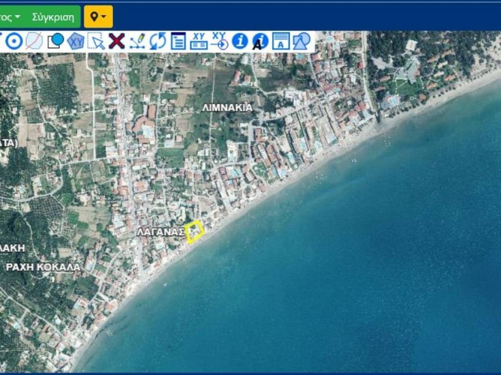Click the go to XY coordinates icon
The height and width of the screenshot is (375, 501).
pos(220,42)
